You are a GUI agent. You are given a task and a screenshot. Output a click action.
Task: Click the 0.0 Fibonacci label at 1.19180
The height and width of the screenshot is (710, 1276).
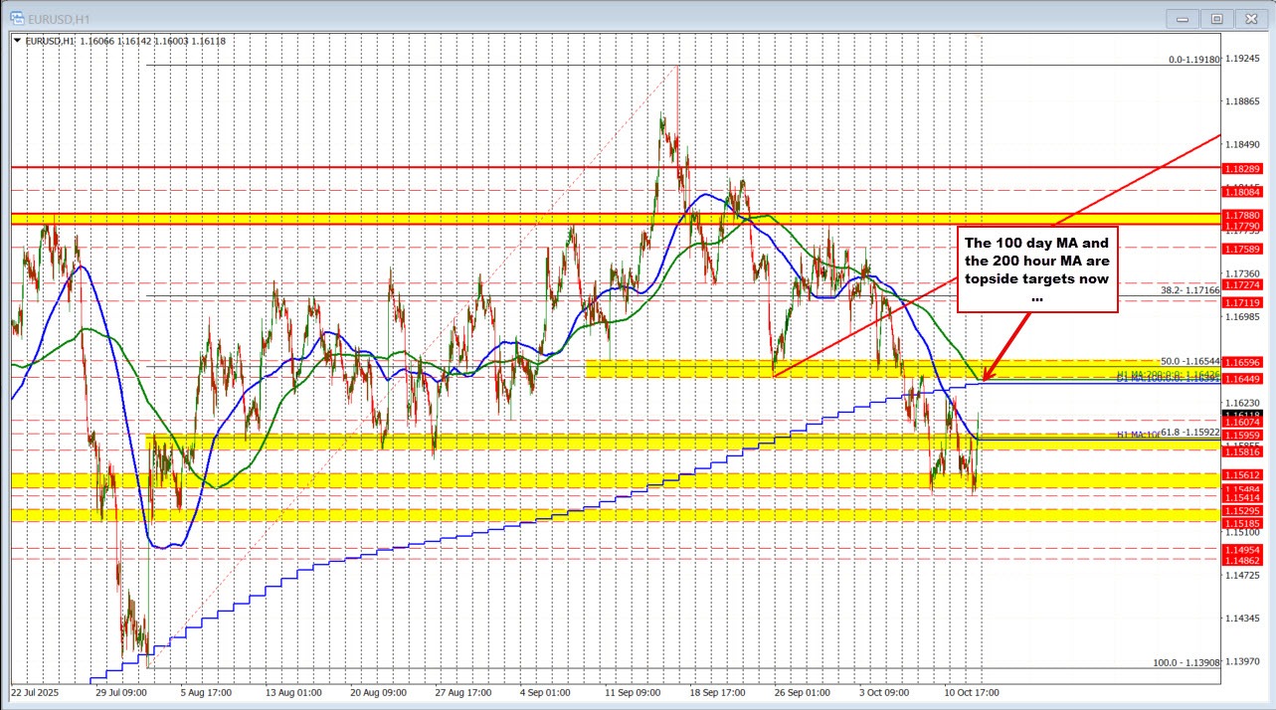[x=1193, y=60]
